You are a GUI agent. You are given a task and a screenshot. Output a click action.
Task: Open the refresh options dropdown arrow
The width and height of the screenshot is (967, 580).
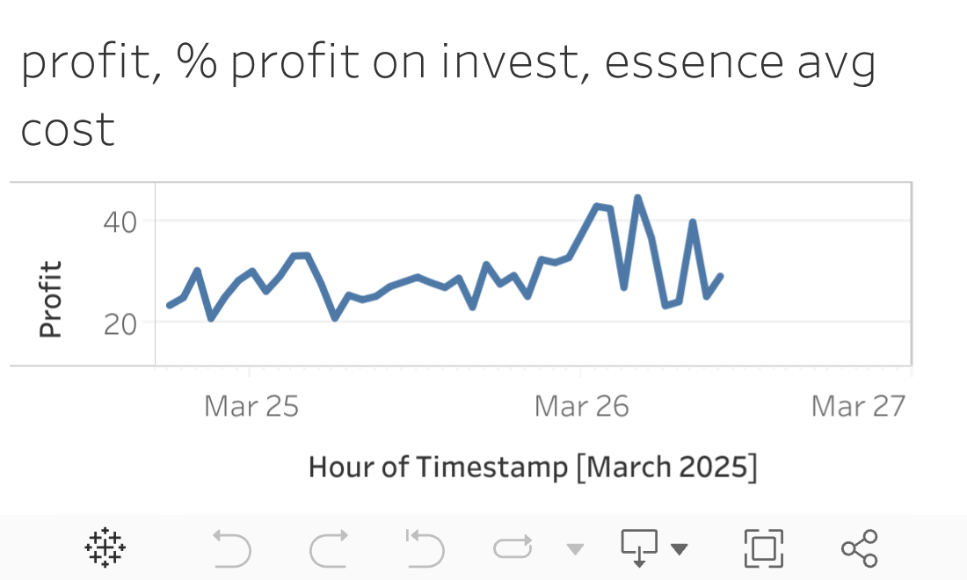tap(575, 550)
